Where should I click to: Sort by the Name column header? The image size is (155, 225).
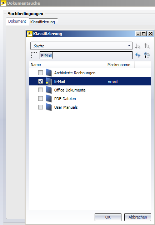click(67, 65)
